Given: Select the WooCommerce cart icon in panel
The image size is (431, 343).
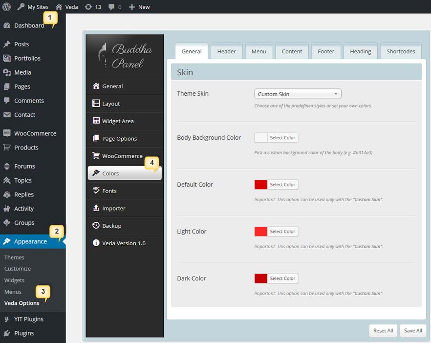Looking at the screenshot, I should 96,156.
